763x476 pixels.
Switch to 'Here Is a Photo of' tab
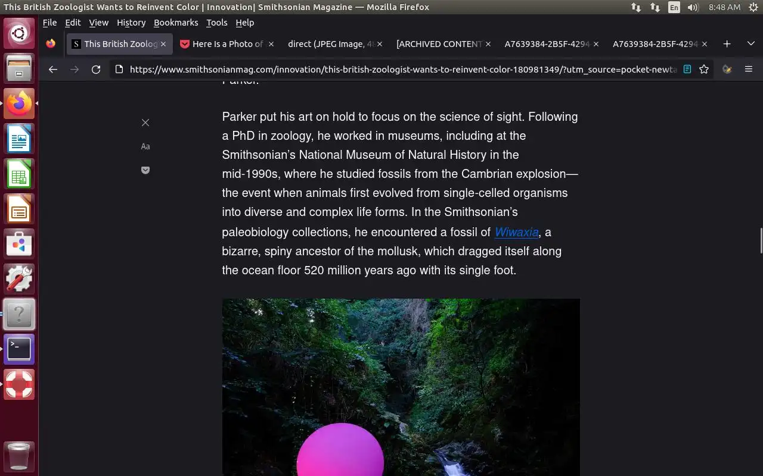(x=227, y=44)
